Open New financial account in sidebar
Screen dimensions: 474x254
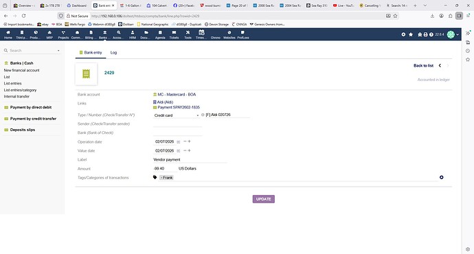21,71
